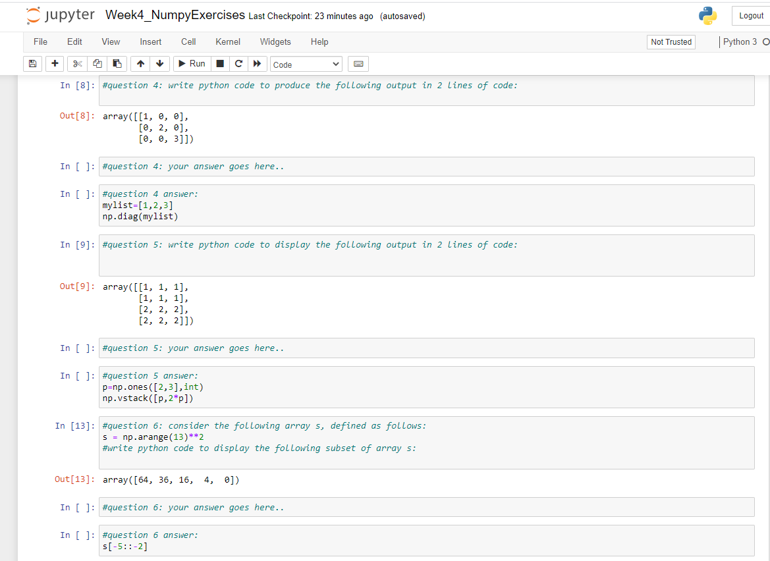Rename notebook title Week4_NumpyExercises

tap(175, 15)
